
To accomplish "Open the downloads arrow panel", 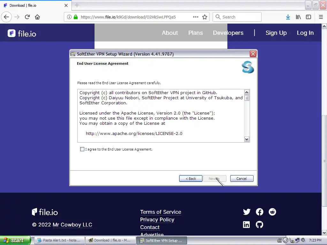I will (288, 17).
